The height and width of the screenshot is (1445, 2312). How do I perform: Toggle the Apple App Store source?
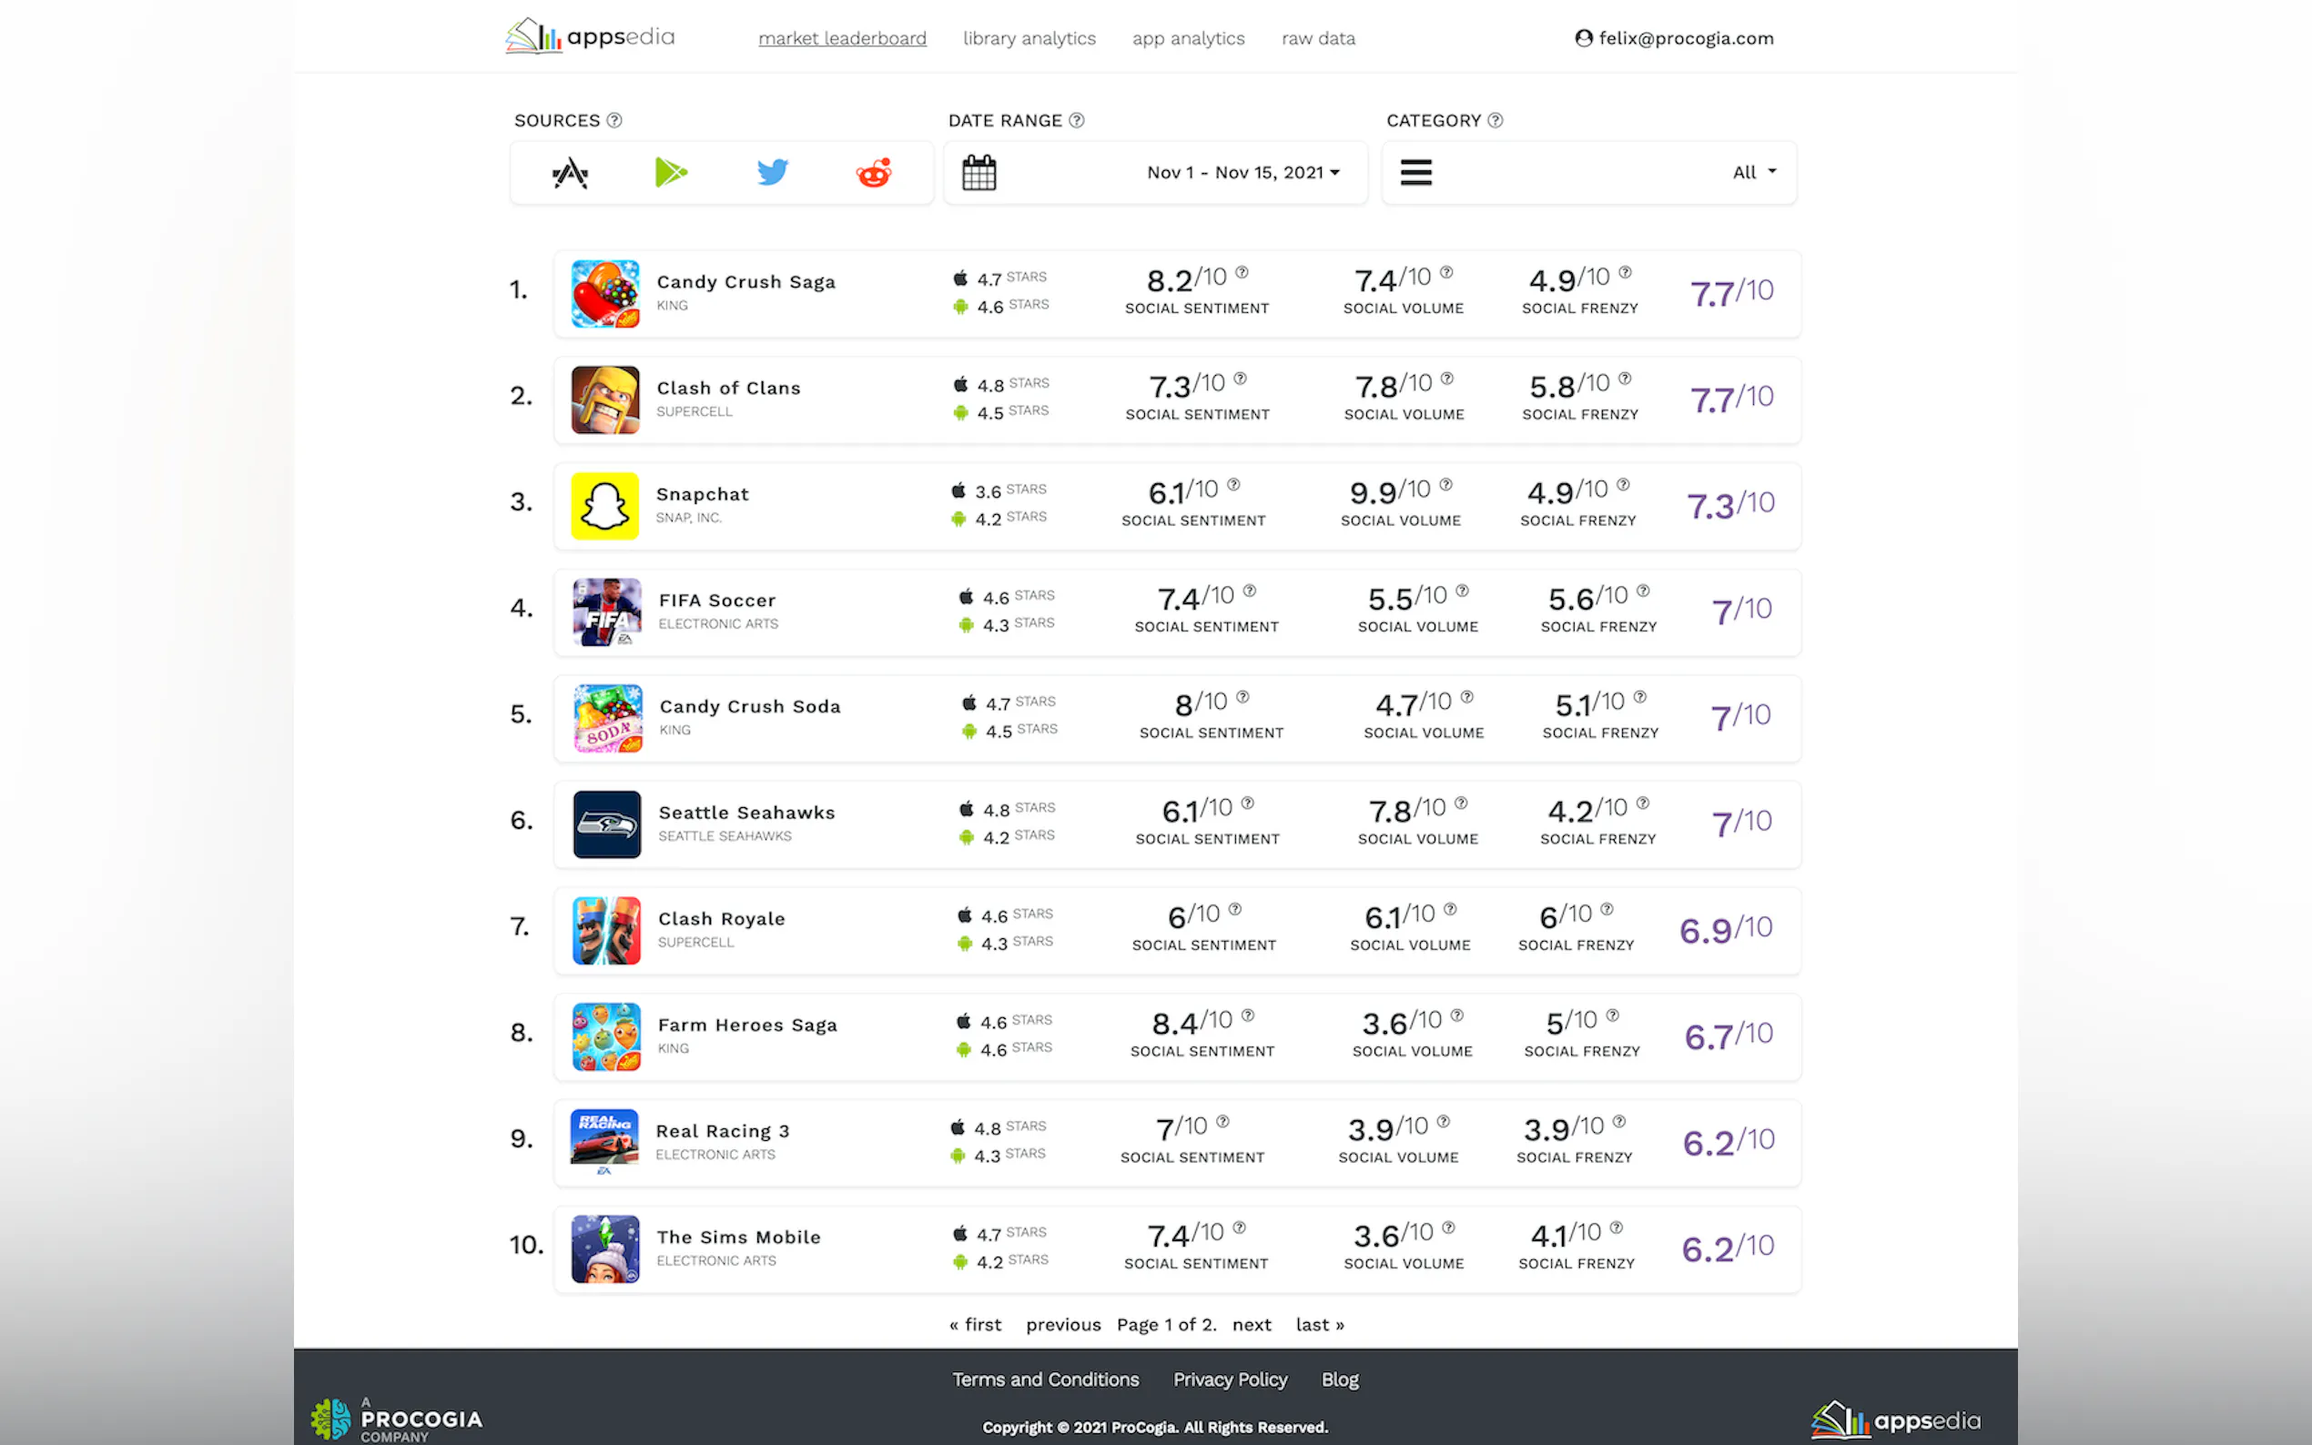pos(571,173)
